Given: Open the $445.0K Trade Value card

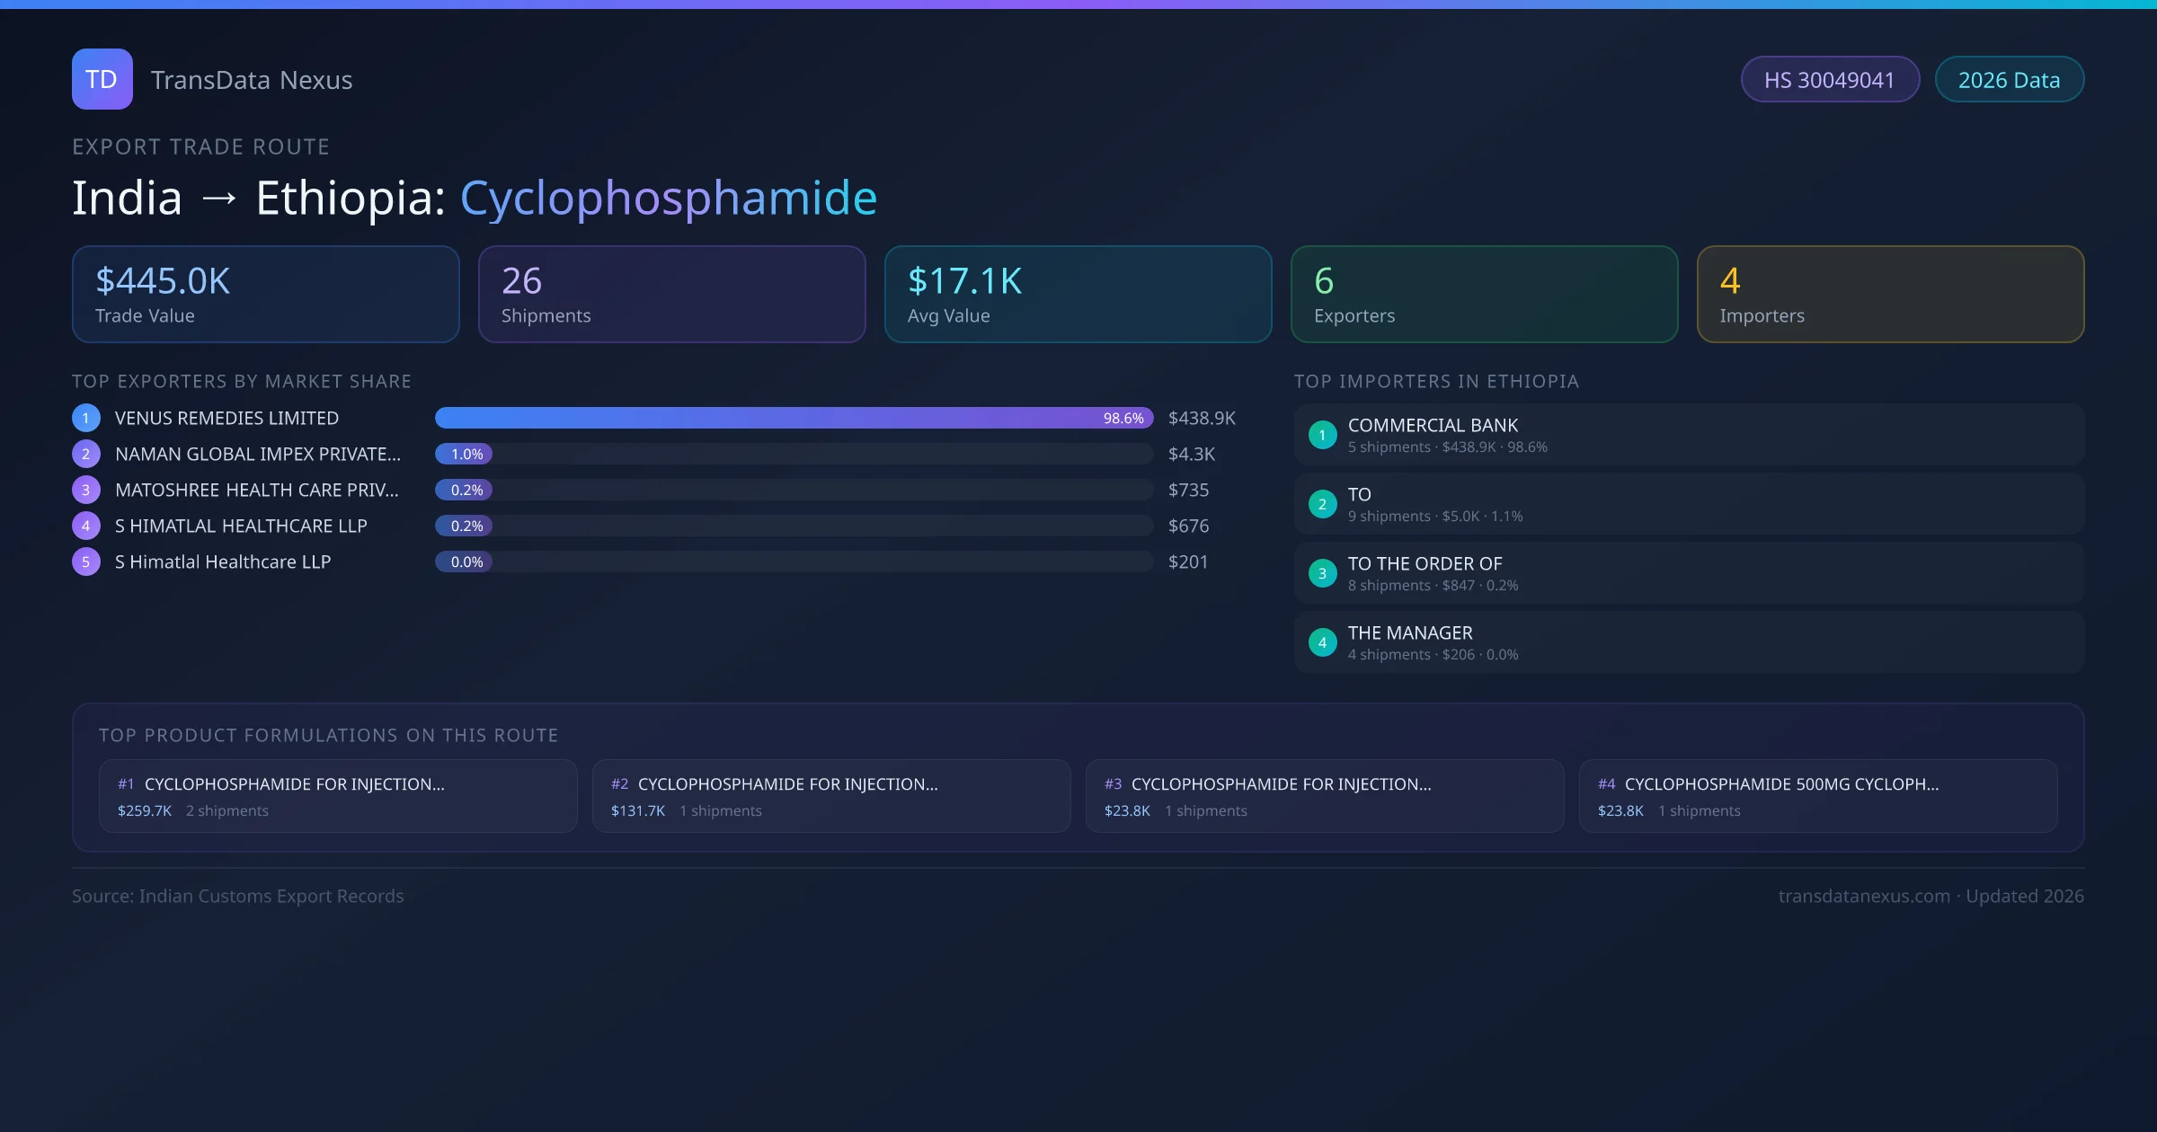Looking at the screenshot, I should [x=265, y=294].
